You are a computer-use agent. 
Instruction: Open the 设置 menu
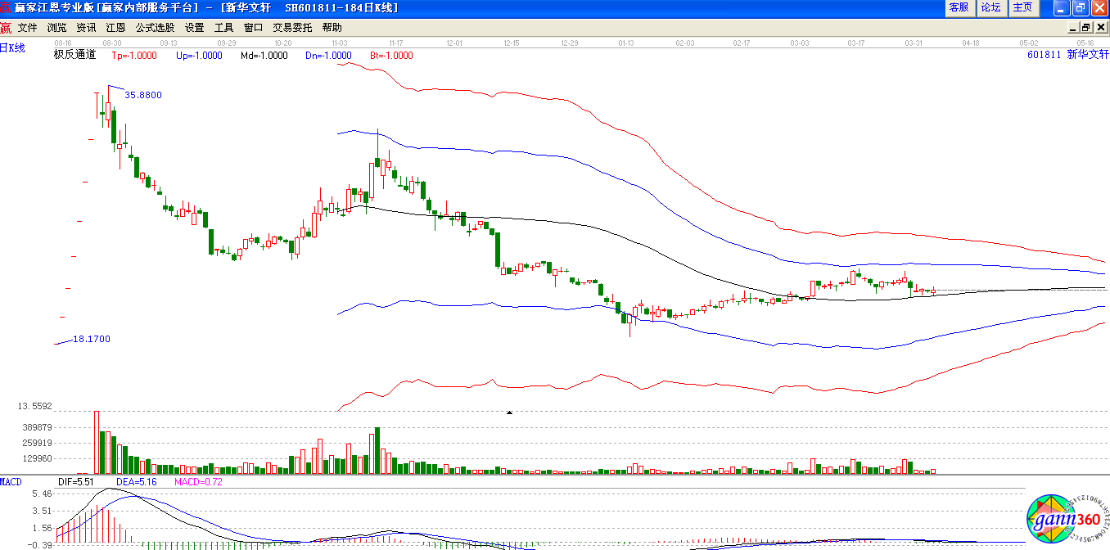point(194,27)
